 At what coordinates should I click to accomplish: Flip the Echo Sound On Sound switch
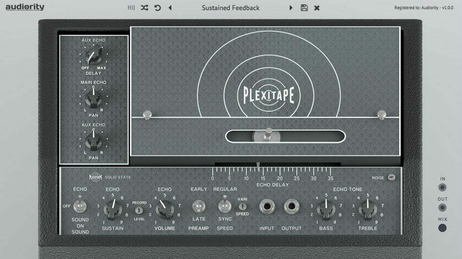(80, 205)
